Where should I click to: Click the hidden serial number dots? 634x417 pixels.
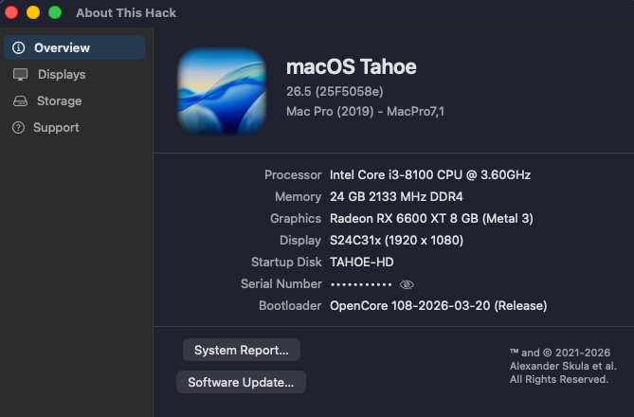pyautogui.click(x=360, y=284)
